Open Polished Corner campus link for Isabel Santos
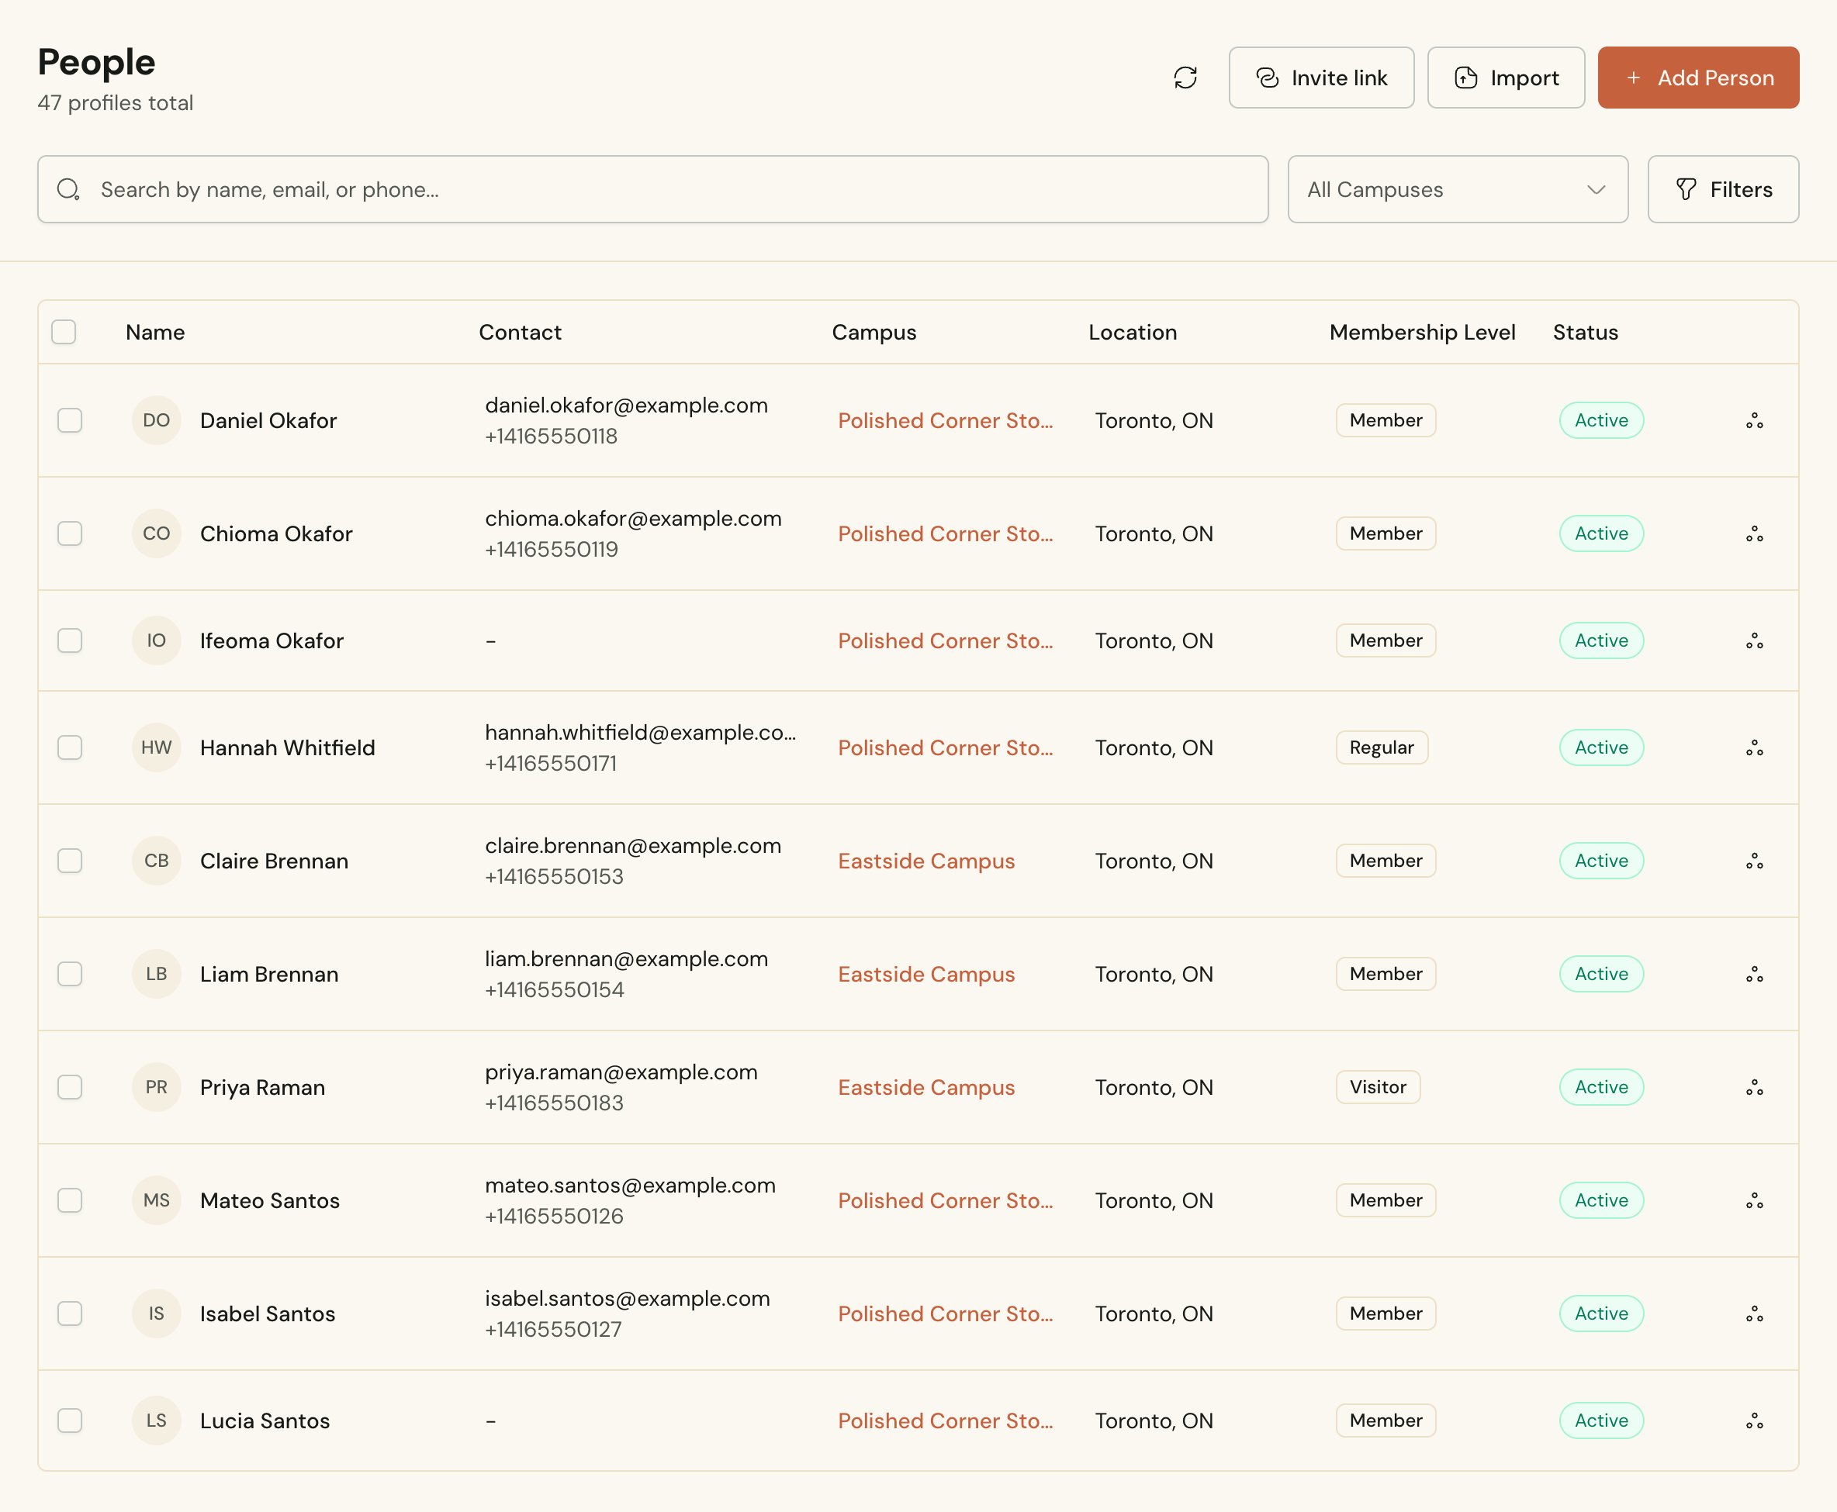 point(946,1314)
